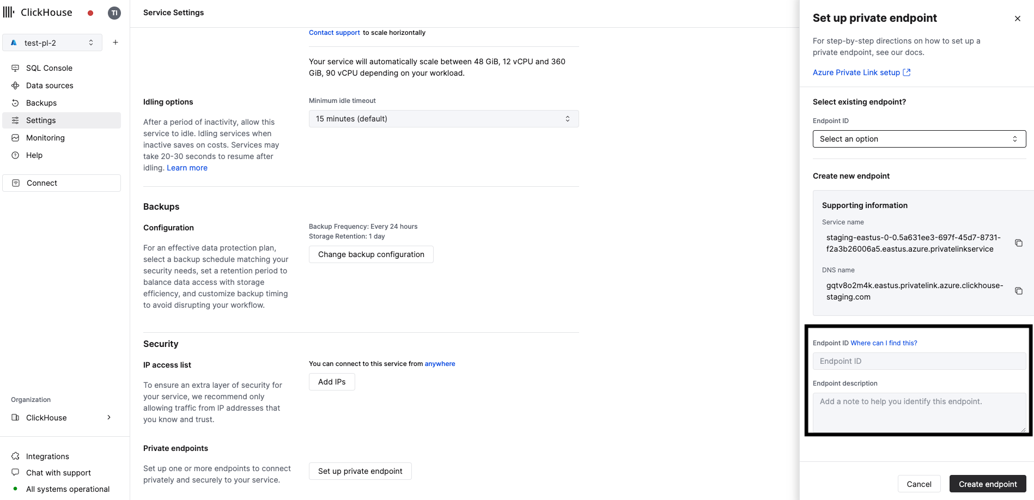Click Add IPs under IP access list
Screen dimensions: 1034x500
(331, 381)
